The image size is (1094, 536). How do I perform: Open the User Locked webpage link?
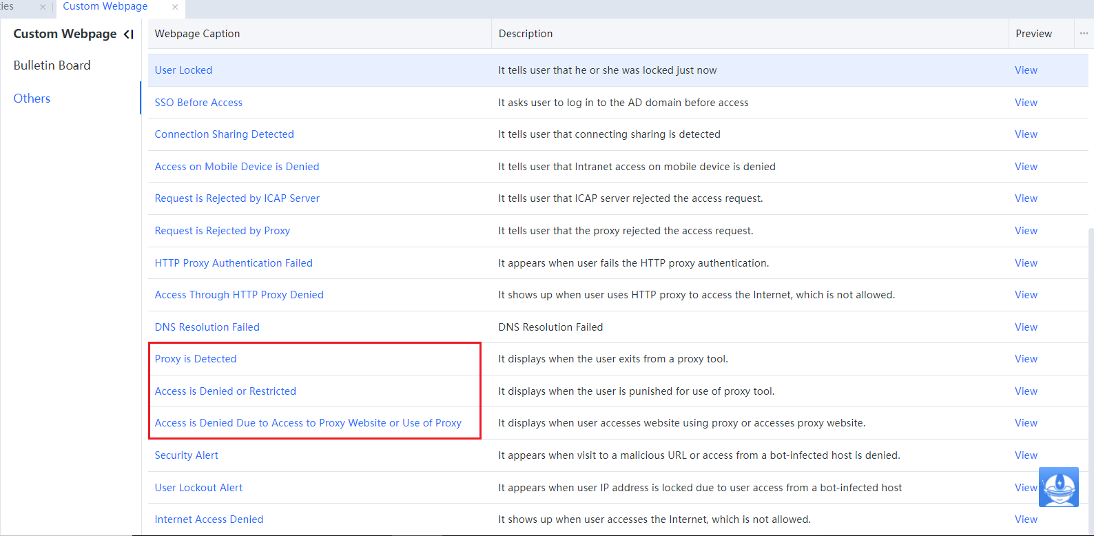coord(183,70)
